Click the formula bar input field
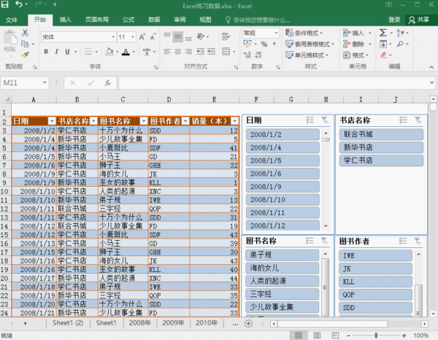 [x=274, y=83]
